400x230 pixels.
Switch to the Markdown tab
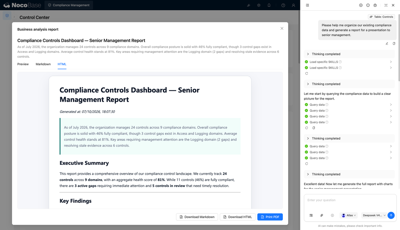point(43,64)
